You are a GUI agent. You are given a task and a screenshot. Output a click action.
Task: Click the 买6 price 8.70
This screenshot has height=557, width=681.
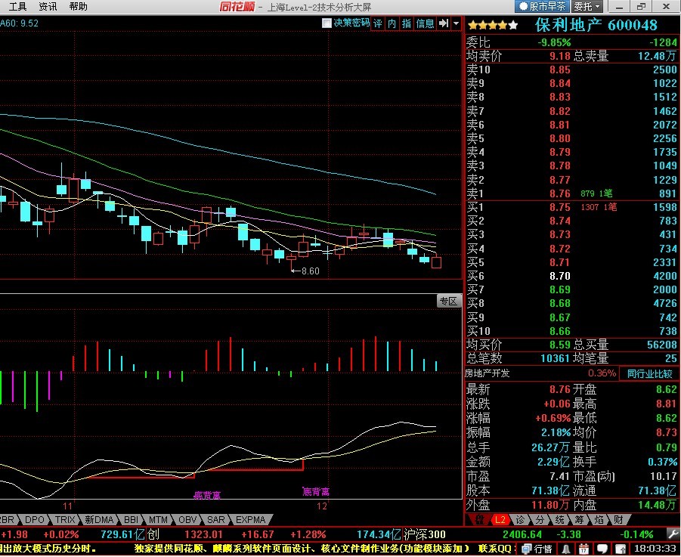point(560,276)
